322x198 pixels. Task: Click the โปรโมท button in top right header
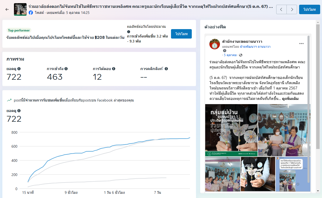pyautogui.click(x=309, y=9)
